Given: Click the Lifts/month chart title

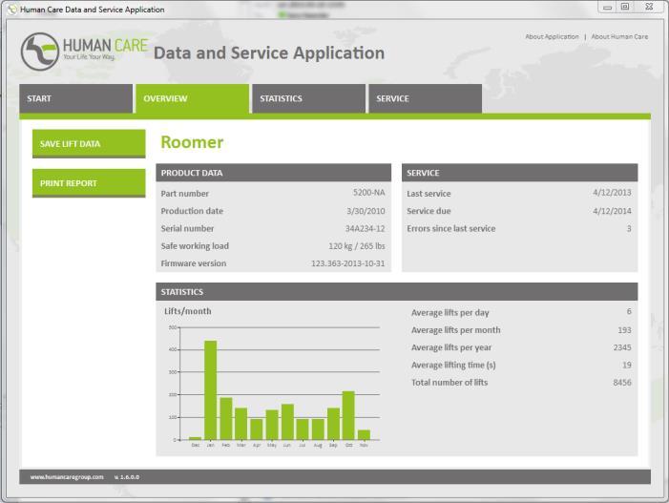Looking at the screenshot, I should [x=188, y=311].
